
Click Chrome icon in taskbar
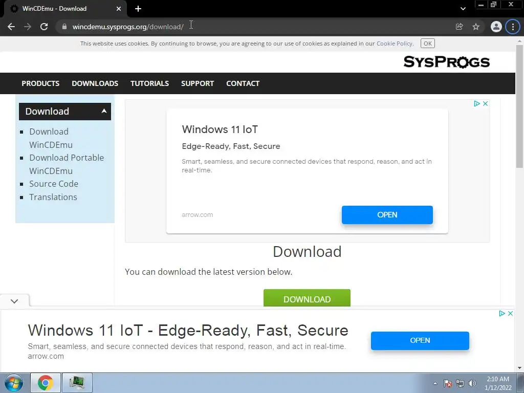(x=46, y=383)
